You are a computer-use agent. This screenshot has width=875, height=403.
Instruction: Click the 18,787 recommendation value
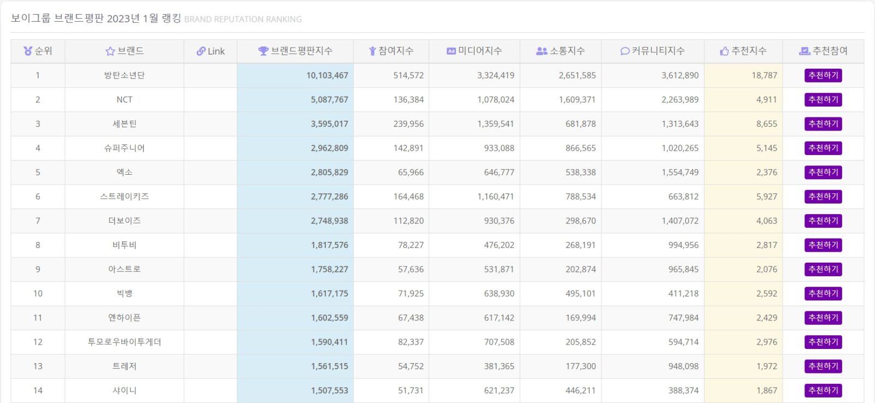[764, 75]
